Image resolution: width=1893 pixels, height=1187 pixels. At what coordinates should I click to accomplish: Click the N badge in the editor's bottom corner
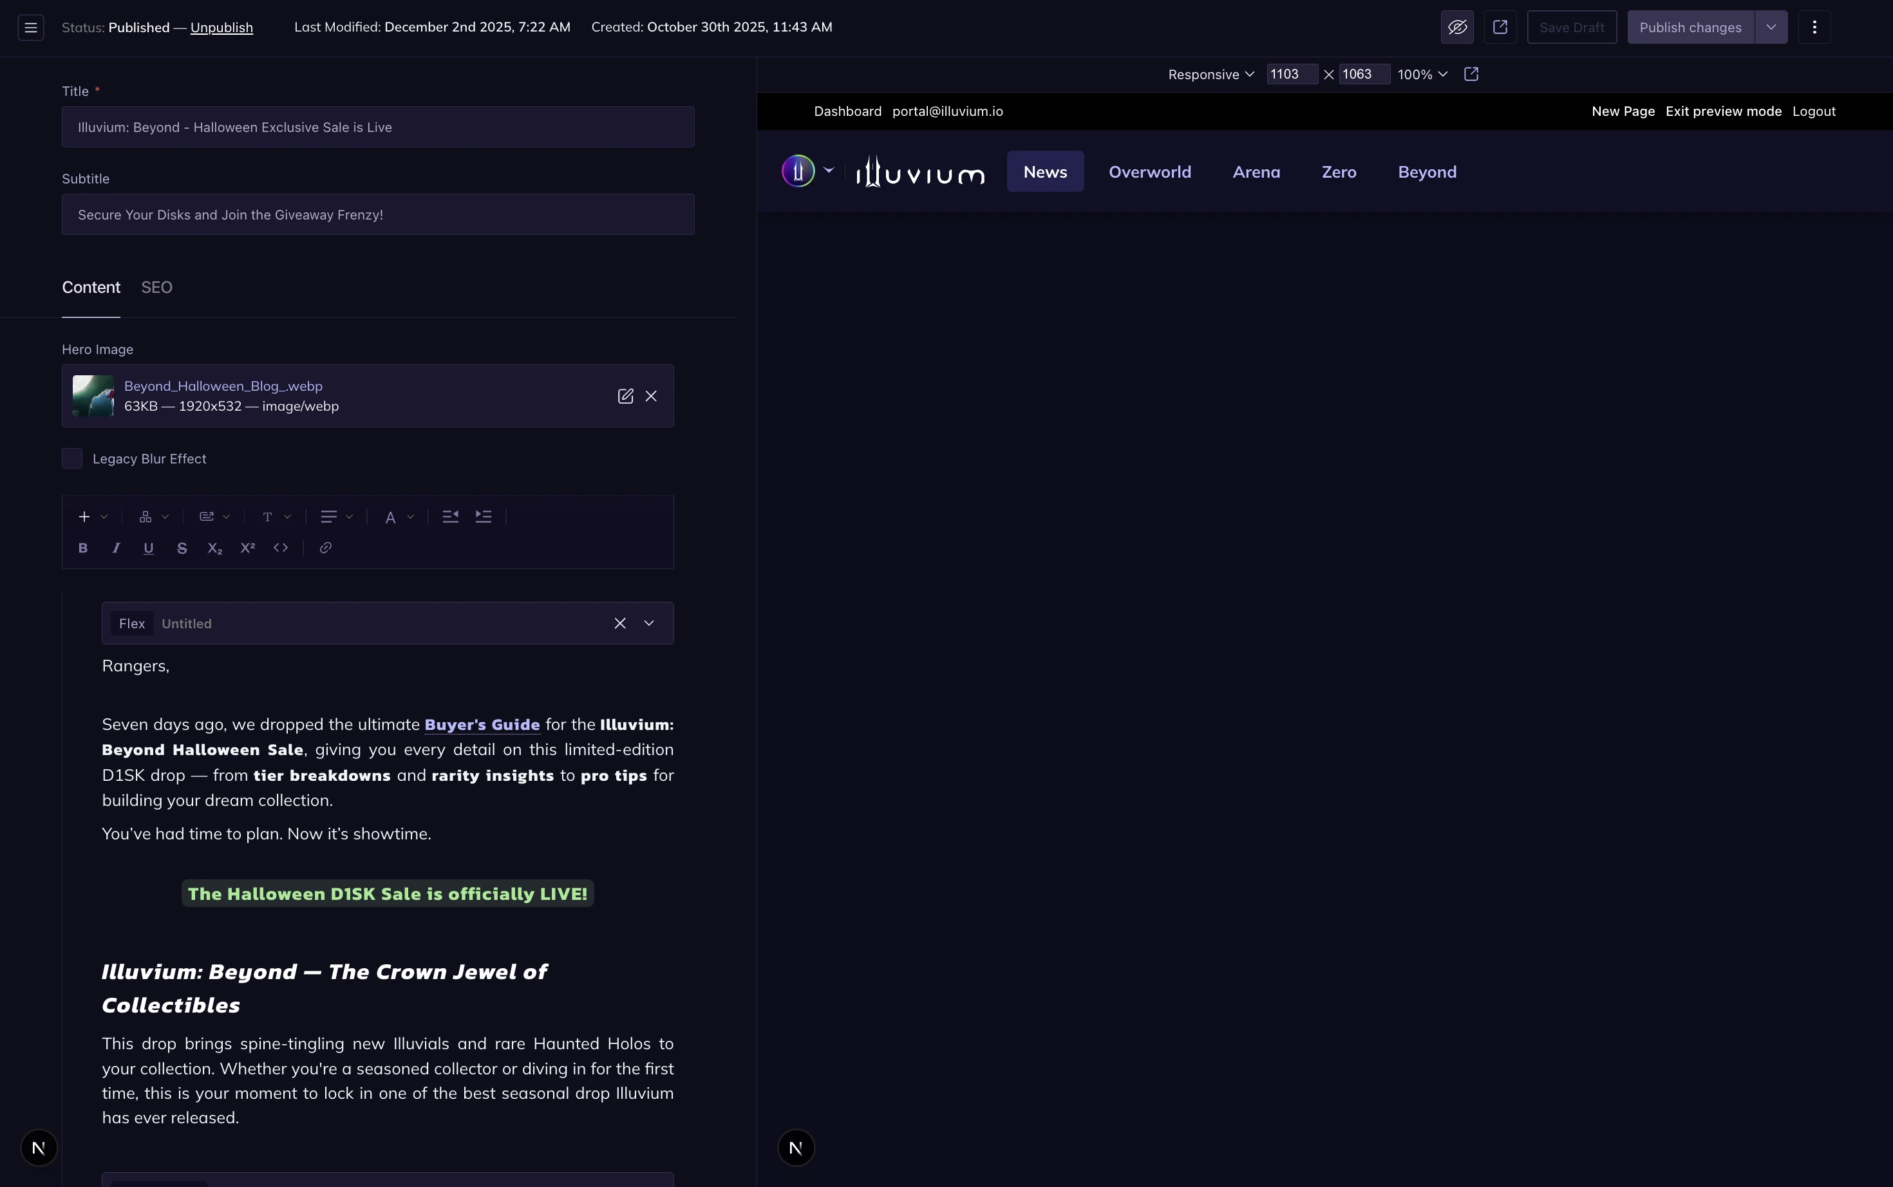(x=39, y=1148)
